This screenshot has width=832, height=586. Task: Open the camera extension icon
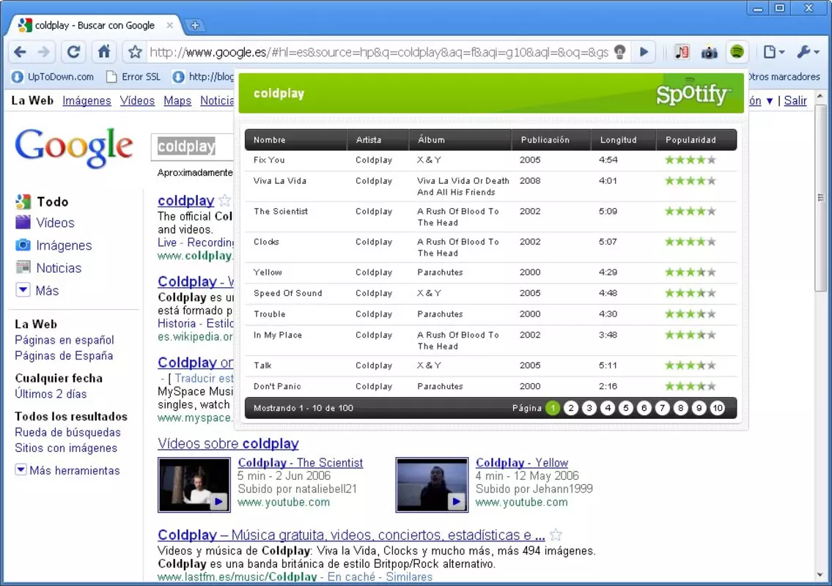(709, 52)
